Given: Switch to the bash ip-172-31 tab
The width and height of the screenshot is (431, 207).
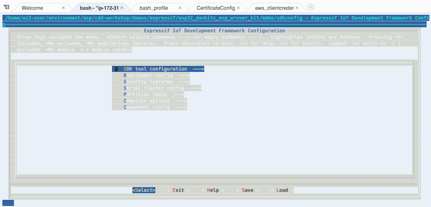Looking at the screenshot, I should [99, 8].
